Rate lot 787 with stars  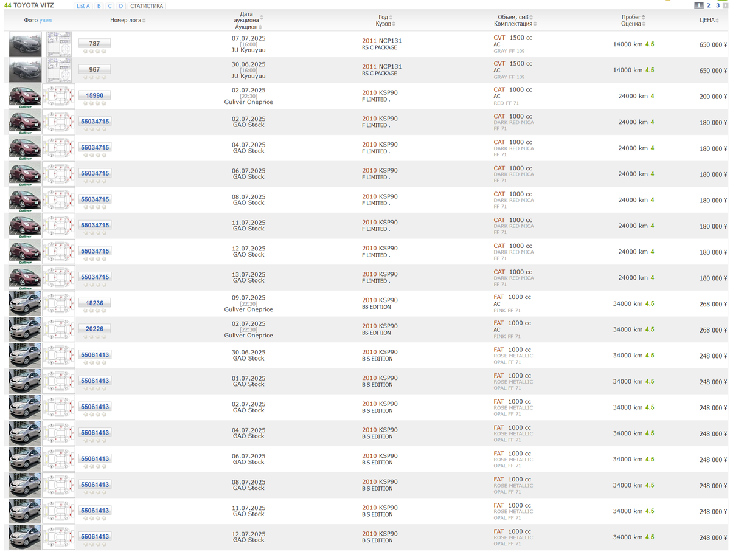[x=94, y=52]
